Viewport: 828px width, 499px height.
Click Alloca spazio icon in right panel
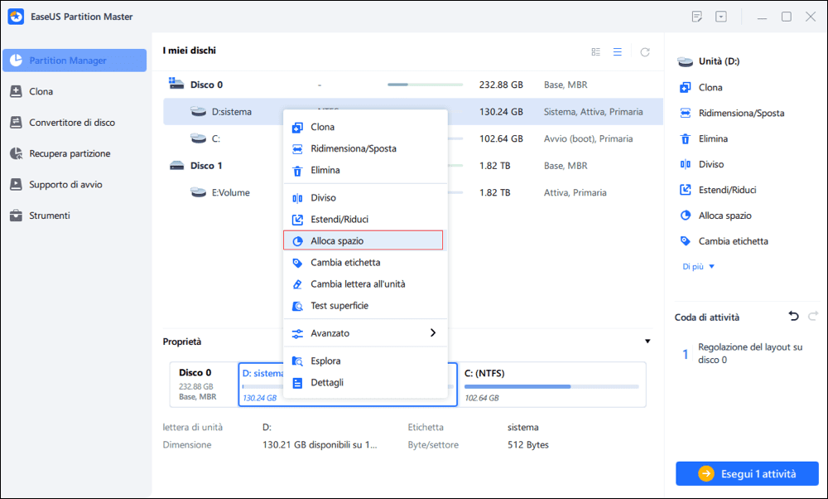(x=686, y=216)
